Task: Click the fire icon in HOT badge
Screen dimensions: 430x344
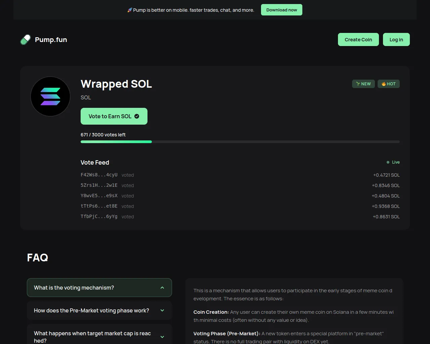Action: point(384,84)
